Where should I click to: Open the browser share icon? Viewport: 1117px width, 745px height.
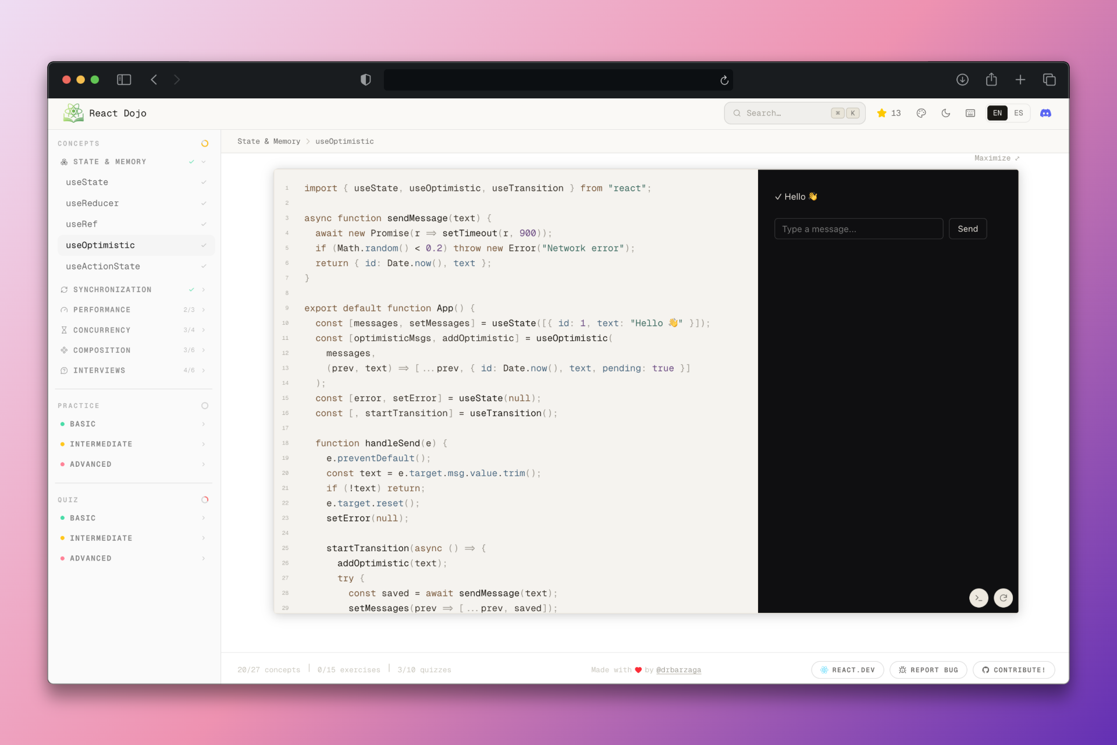point(991,79)
